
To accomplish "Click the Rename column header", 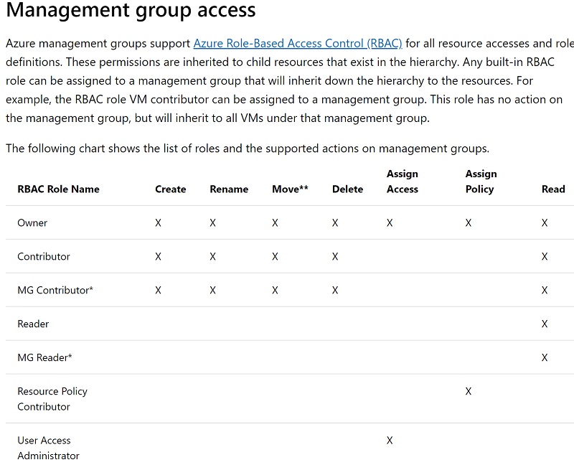I will [x=229, y=189].
